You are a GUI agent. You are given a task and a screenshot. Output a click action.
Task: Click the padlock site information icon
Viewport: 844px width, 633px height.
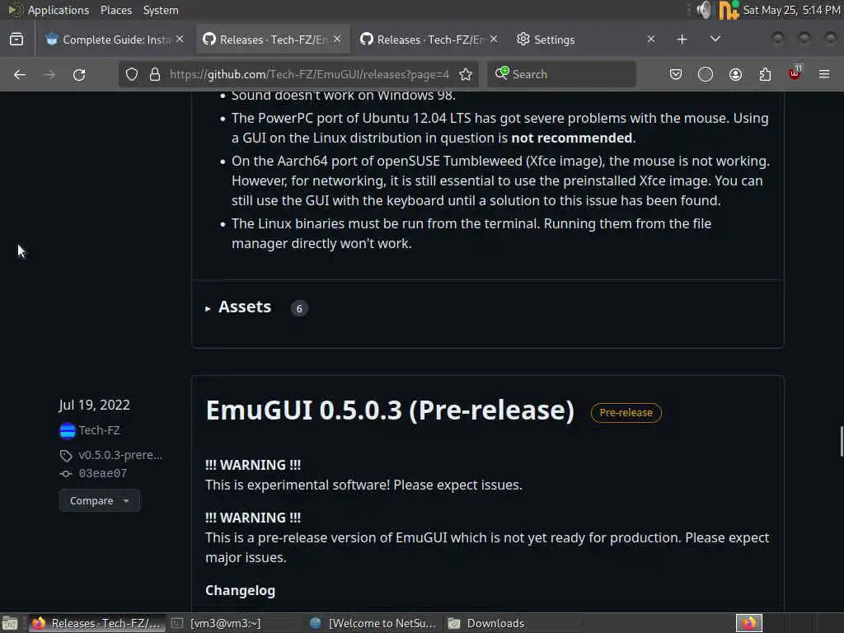point(155,74)
